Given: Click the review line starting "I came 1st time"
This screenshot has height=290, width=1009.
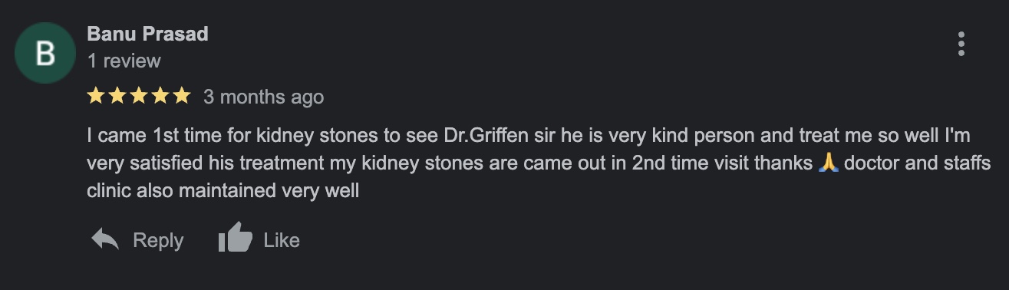Looking at the screenshot, I should [529, 136].
